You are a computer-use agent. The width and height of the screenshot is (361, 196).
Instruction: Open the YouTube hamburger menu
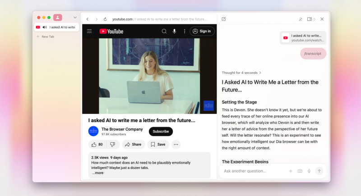89,31
